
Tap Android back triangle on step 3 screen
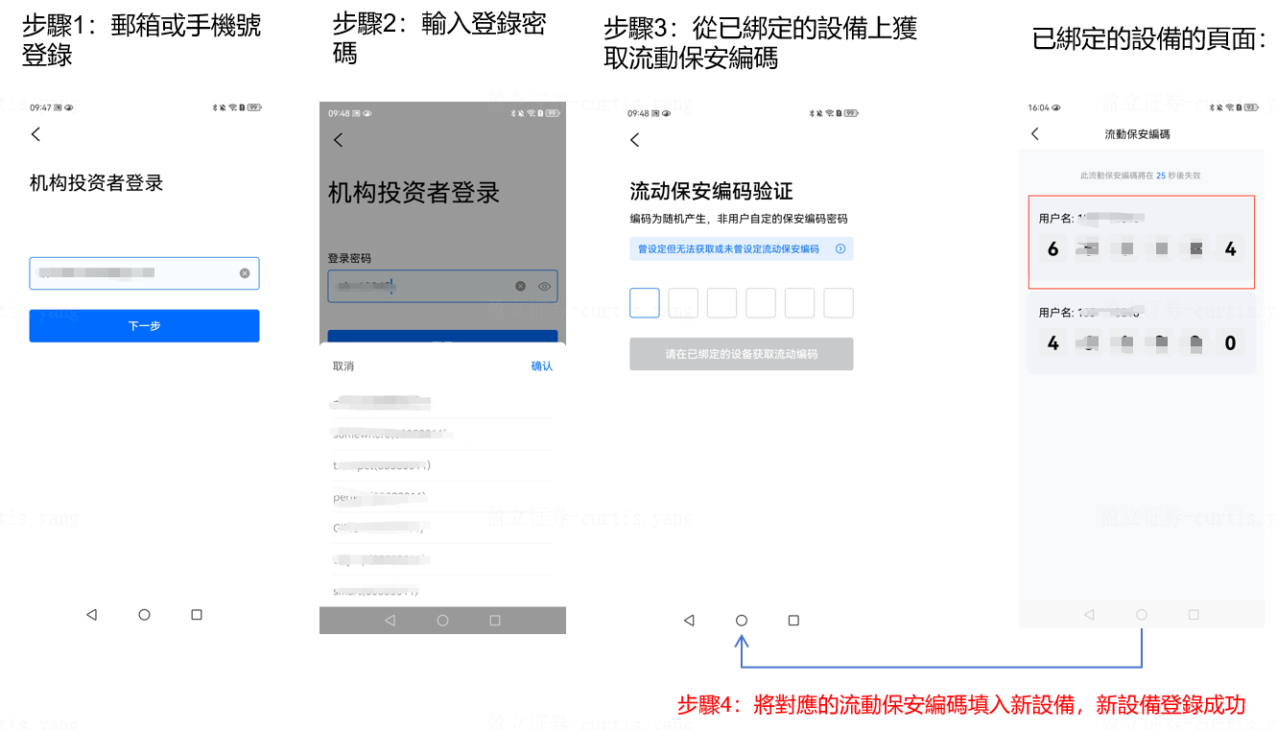(689, 621)
